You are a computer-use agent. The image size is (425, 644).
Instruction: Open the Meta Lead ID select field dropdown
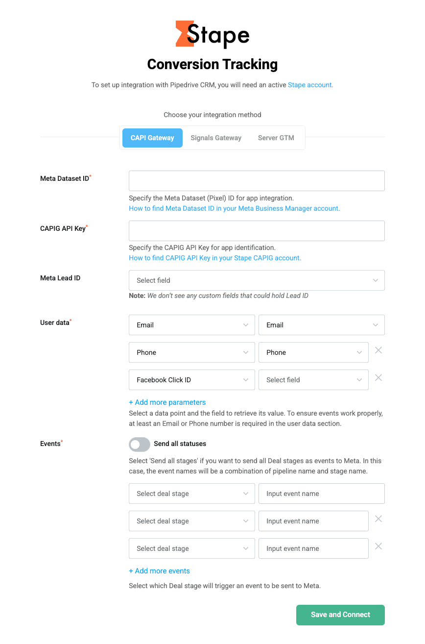[257, 280]
